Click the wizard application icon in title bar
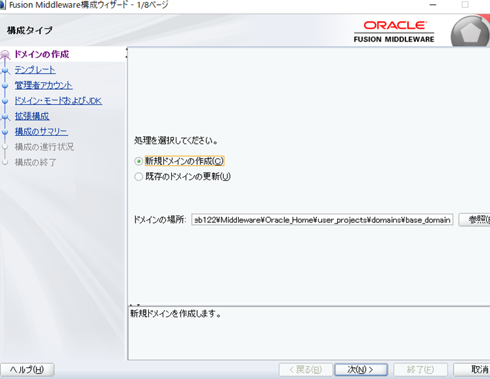Image resolution: width=490 pixels, height=379 pixels. pyautogui.click(x=3, y=5)
